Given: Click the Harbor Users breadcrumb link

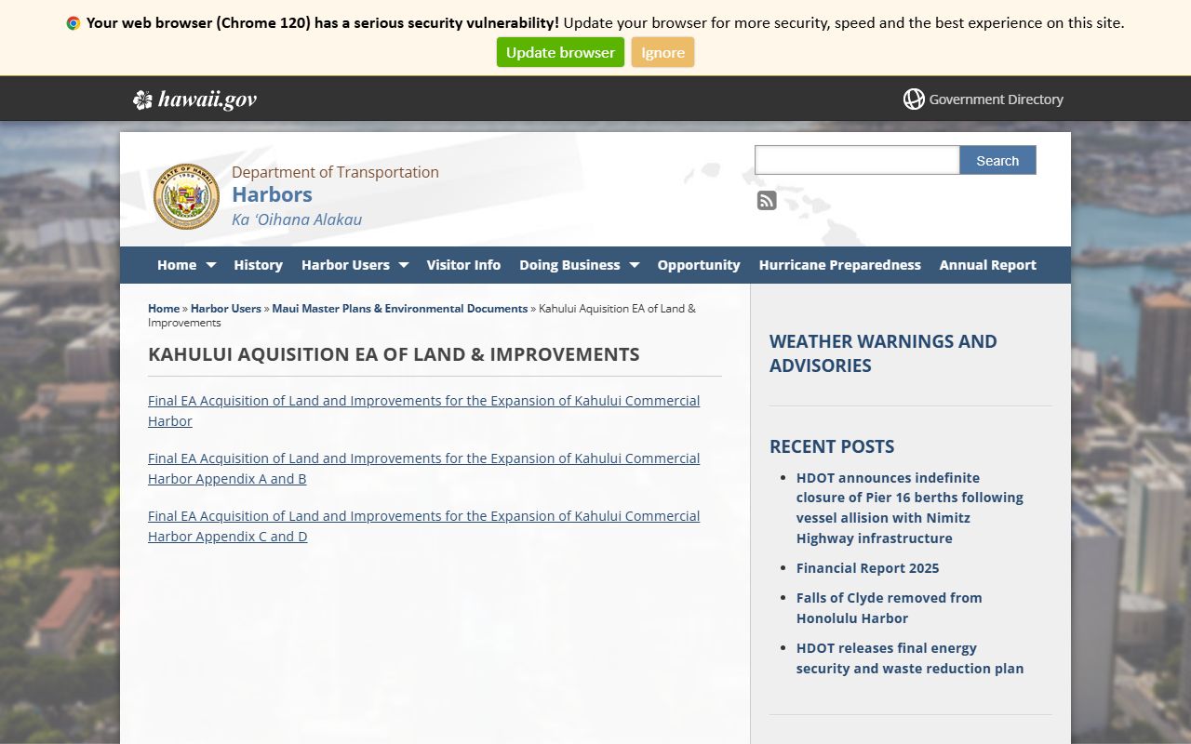Looking at the screenshot, I should pos(226,308).
